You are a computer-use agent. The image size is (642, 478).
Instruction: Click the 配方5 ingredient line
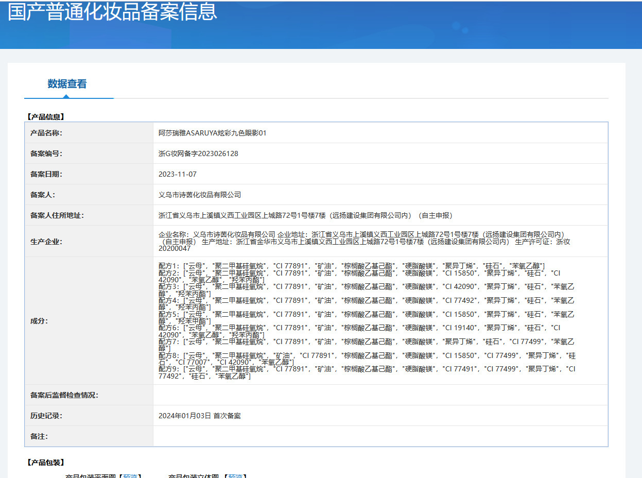(367, 318)
